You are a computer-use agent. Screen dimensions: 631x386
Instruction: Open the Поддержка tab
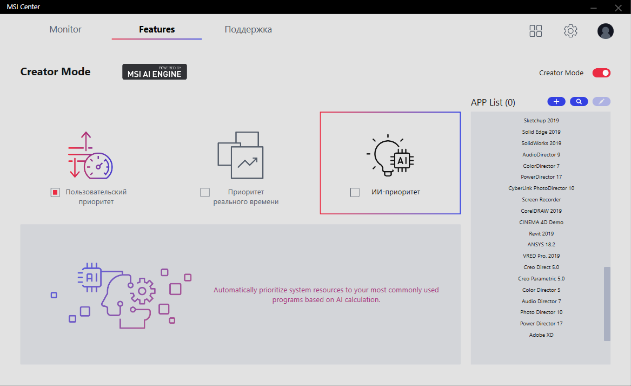[x=248, y=29]
